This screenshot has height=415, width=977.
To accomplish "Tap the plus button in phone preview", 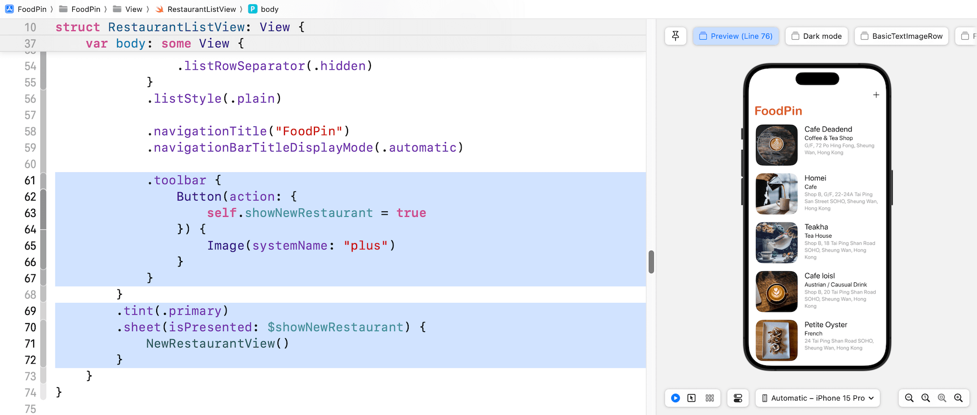I will [876, 95].
